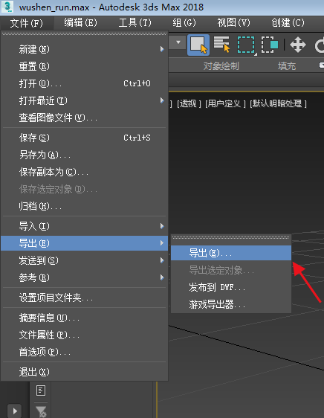Click the [透视] viewport label
The image size is (324, 418).
point(189,103)
